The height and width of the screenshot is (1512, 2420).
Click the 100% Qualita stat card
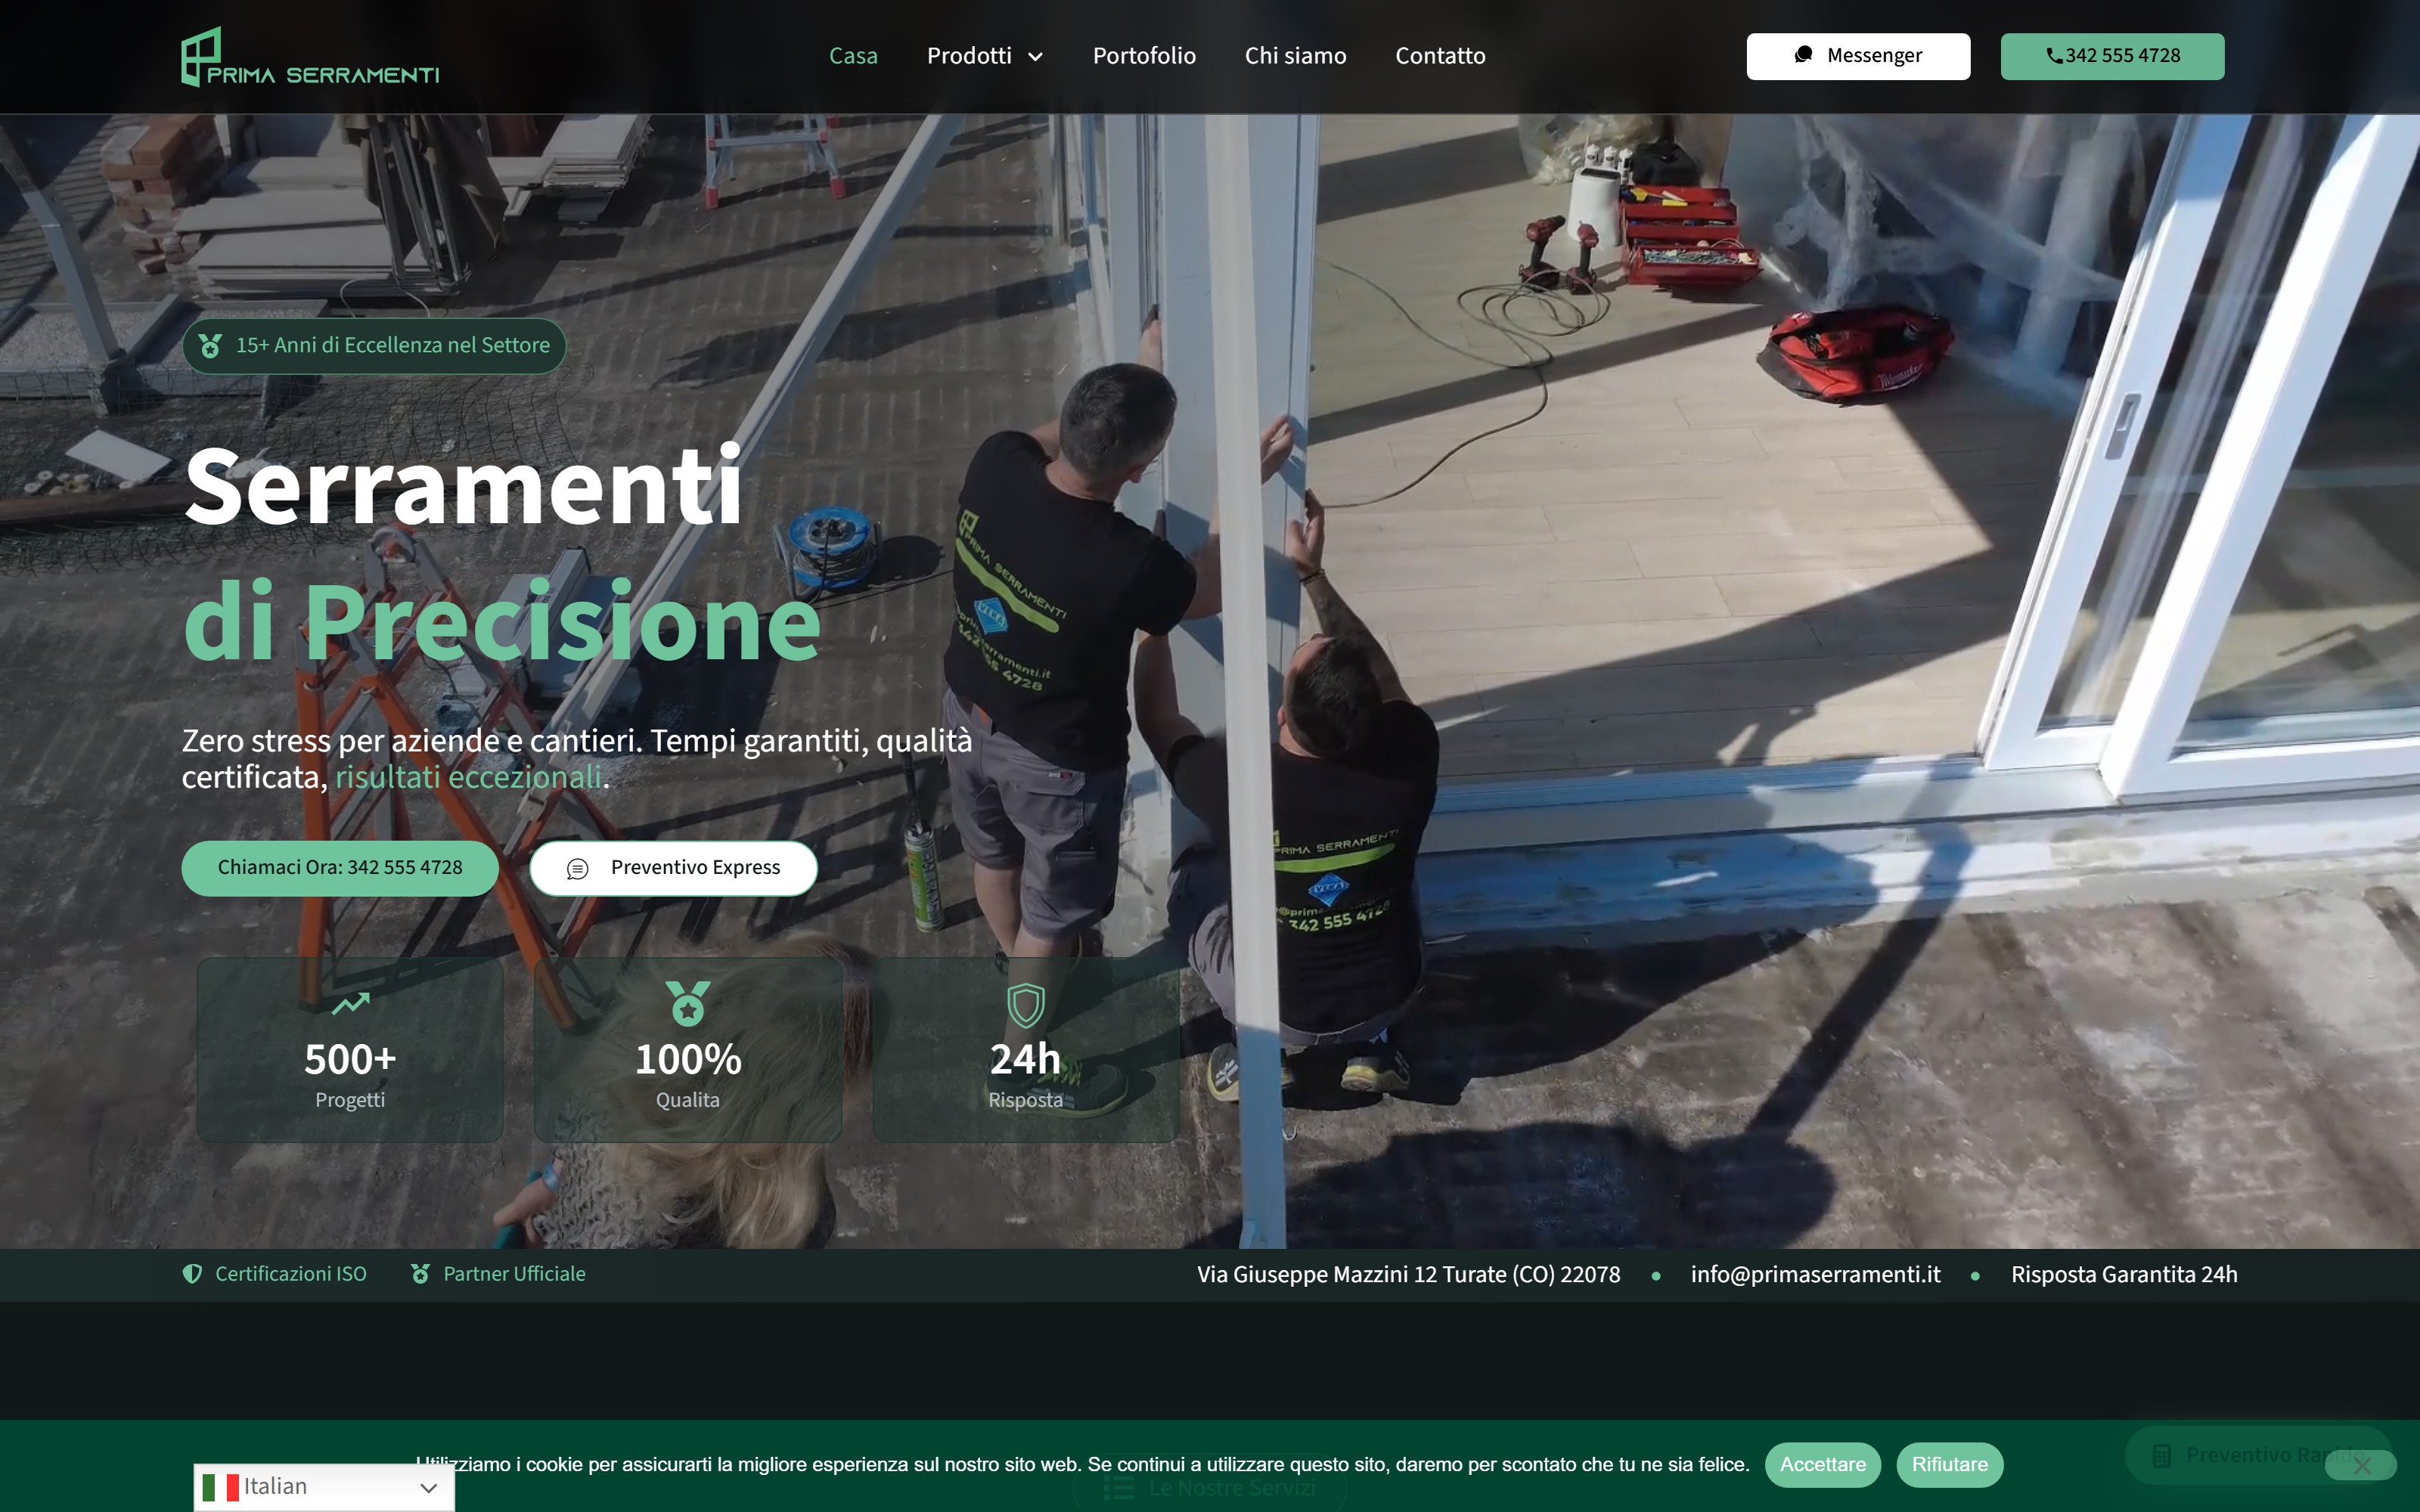tap(688, 1049)
